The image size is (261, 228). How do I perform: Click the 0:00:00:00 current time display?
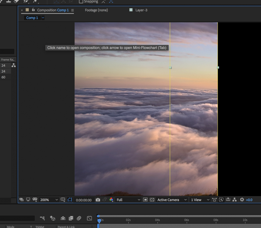[x=84, y=200]
